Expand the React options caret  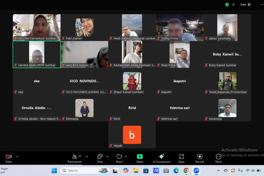click(x=126, y=157)
